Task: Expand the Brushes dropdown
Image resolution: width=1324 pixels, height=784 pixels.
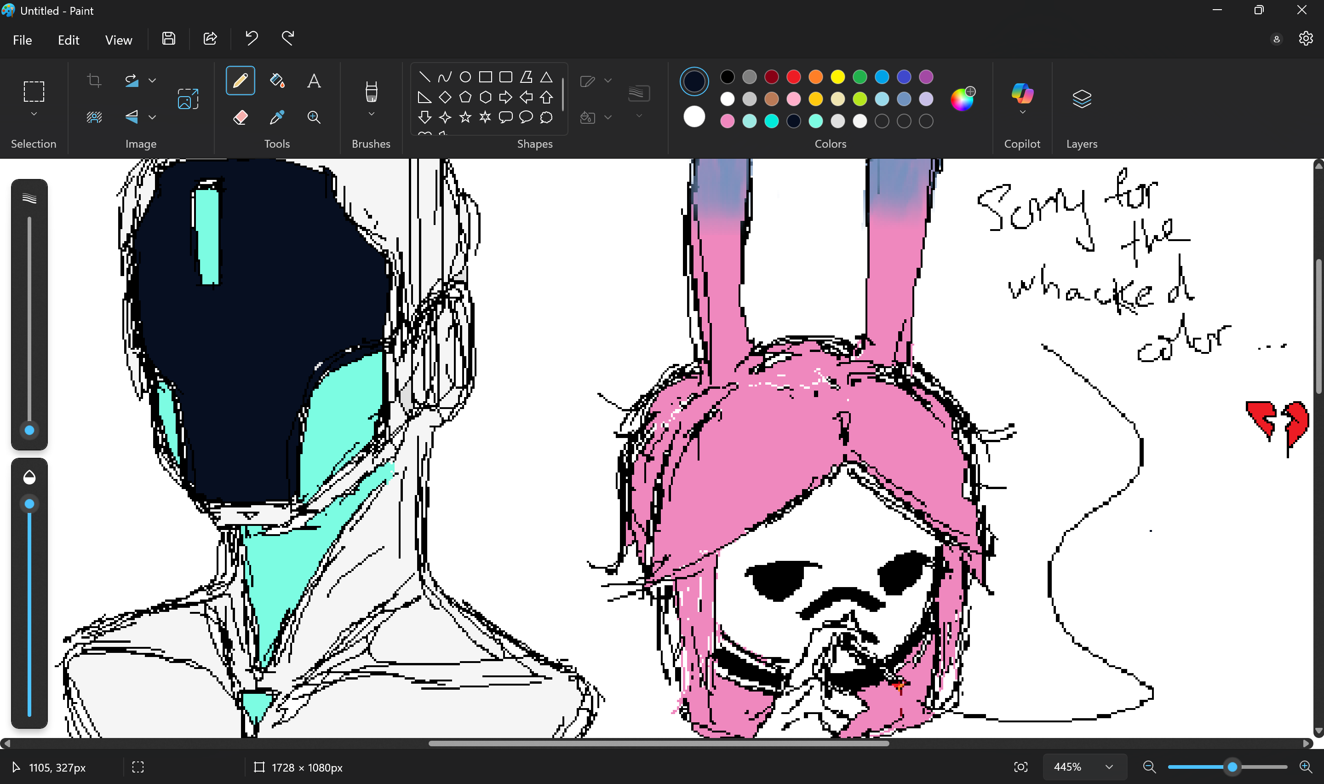Action: (371, 114)
